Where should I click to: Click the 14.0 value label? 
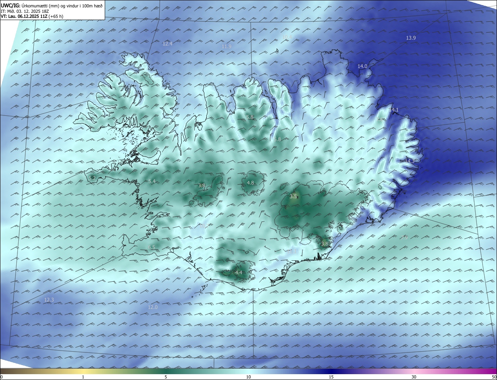point(362,66)
